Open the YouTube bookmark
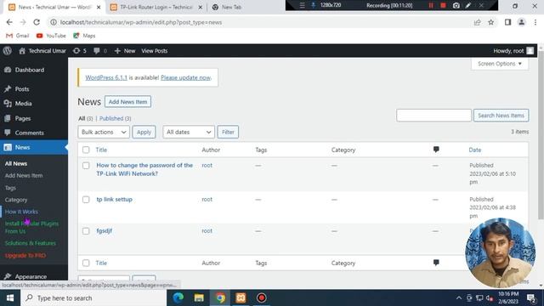The image size is (544, 306). pos(51,36)
